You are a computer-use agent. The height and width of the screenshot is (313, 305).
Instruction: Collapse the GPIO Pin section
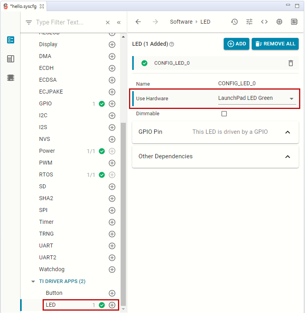pos(288,132)
